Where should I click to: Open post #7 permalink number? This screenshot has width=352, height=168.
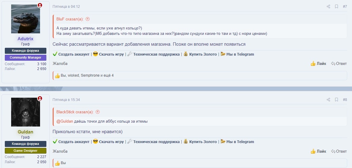pyautogui.click(x=345, y=7)
